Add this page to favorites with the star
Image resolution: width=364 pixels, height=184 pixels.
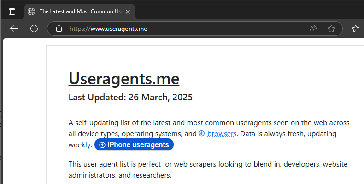pyautogui.click(x=331, y=29)
